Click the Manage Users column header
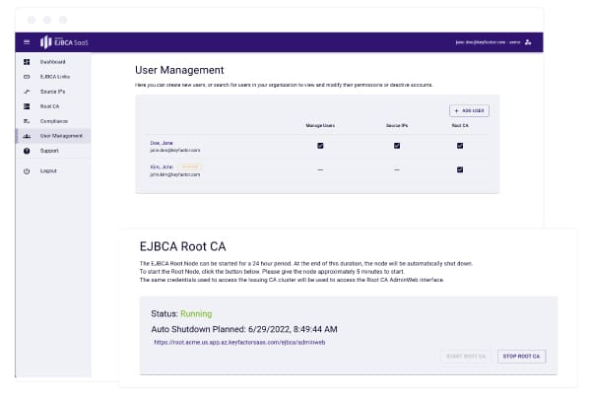The height and width of the screenshot is (394, 591). [x=320, y=125]
